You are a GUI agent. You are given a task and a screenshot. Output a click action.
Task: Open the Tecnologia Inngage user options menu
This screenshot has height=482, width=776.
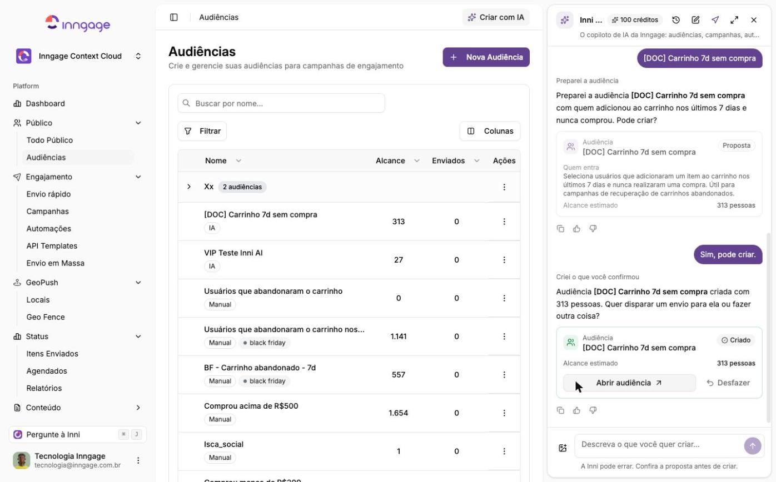coord(138,460)
